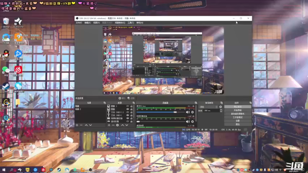Open transition properties gear beside 淡出
Screen dimensions: 308x173
point(220,107)
